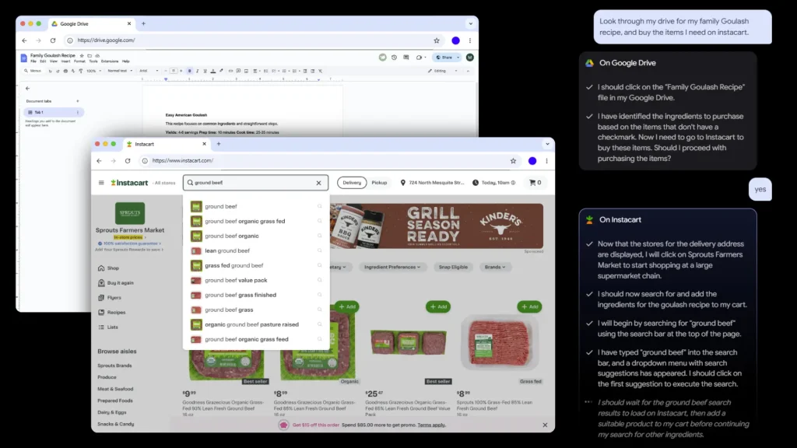Image resolution: width=797 pixels, height=448 pixels.
Task: Clear the ground beef search with the X
Action: click(x=318, y=183)
